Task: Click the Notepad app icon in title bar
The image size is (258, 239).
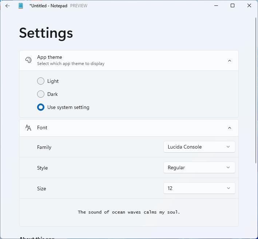Action: tap(21, 6)
